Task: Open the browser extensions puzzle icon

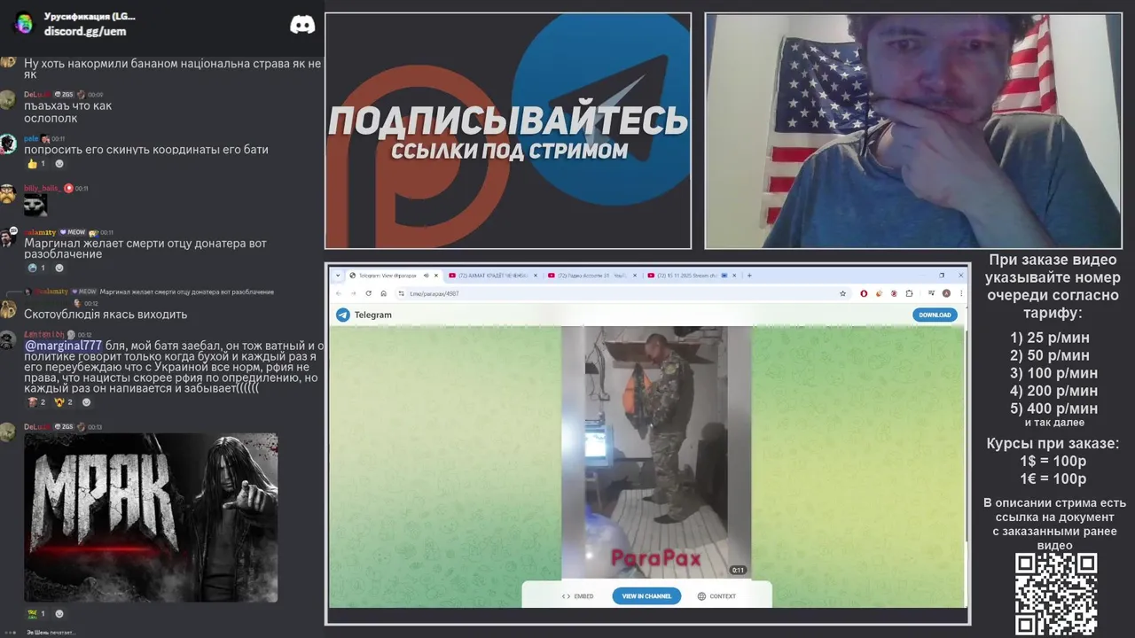Action: click(x=909, y=293)
